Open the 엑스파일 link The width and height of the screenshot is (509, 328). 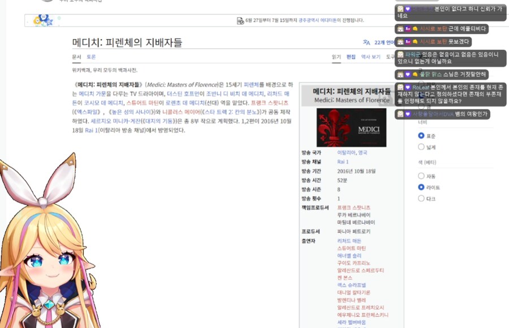click(x=87, y=112)
